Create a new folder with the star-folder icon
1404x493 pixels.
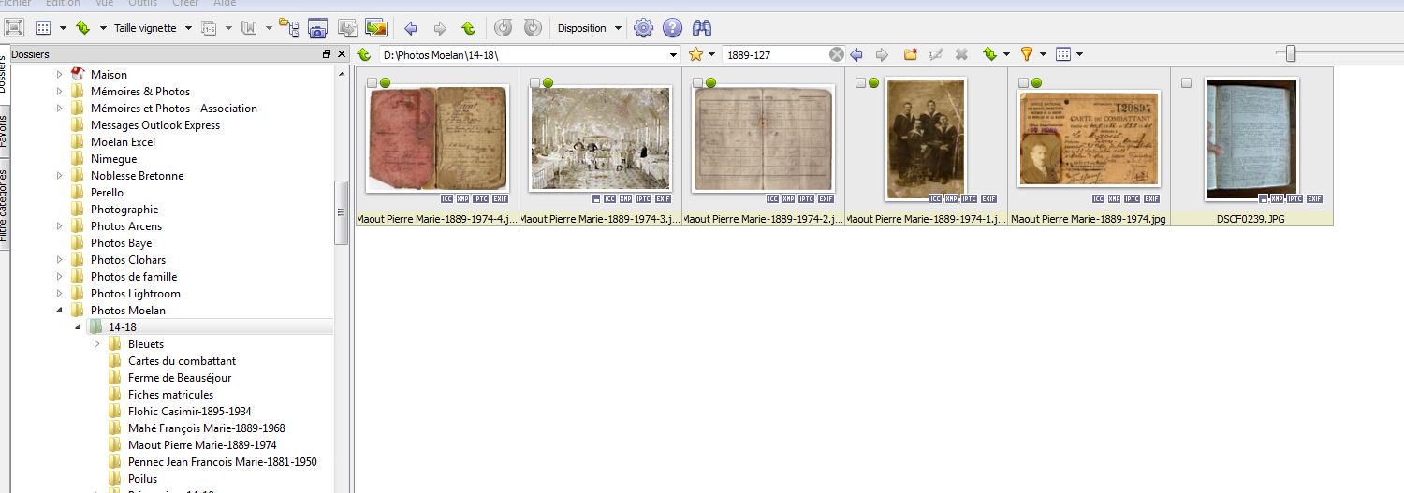coord(910,54)
